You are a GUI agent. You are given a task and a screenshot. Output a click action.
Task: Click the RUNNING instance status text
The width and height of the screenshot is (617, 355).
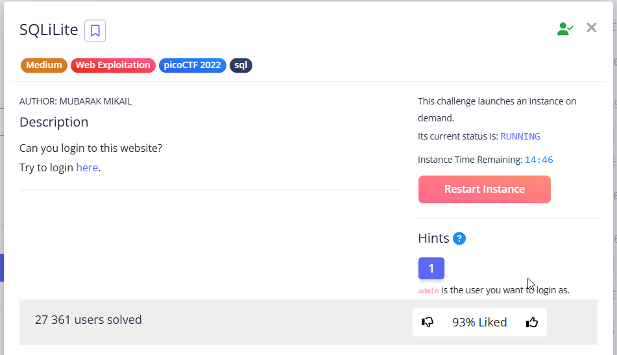pyautogui.click(x=520, y=136)
